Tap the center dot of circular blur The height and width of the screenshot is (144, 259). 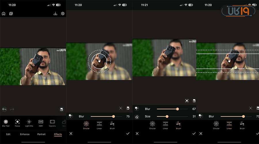[x=99, y=61]
